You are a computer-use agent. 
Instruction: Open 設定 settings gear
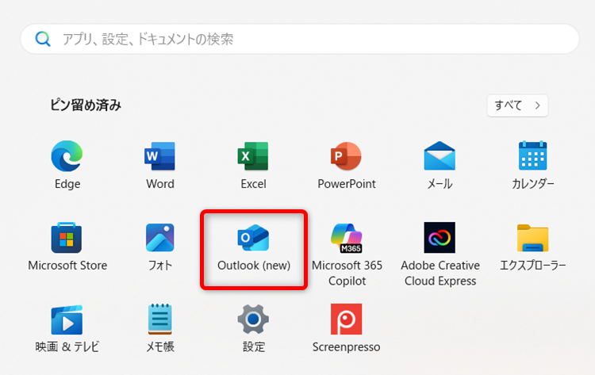tap(253, 320)
